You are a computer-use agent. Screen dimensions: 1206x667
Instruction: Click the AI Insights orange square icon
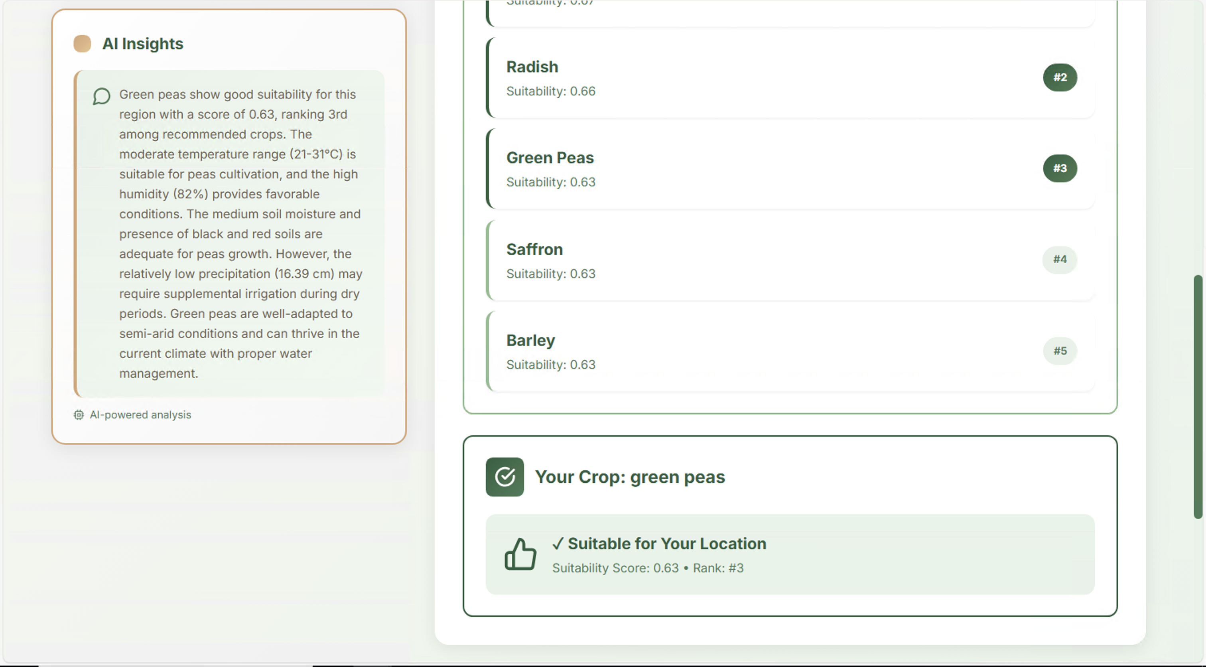coord(82,43)
